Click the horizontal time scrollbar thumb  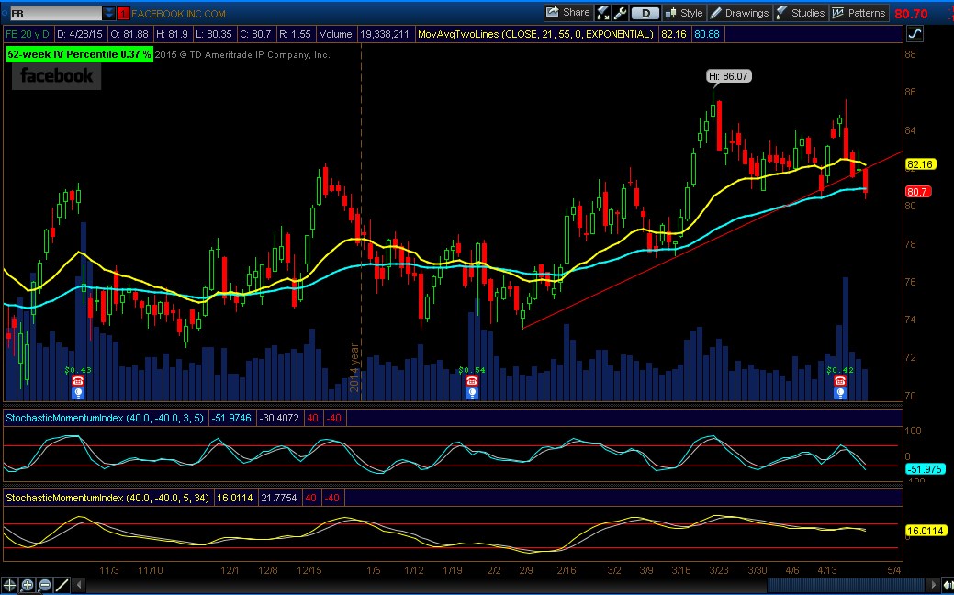pos(847,586)
